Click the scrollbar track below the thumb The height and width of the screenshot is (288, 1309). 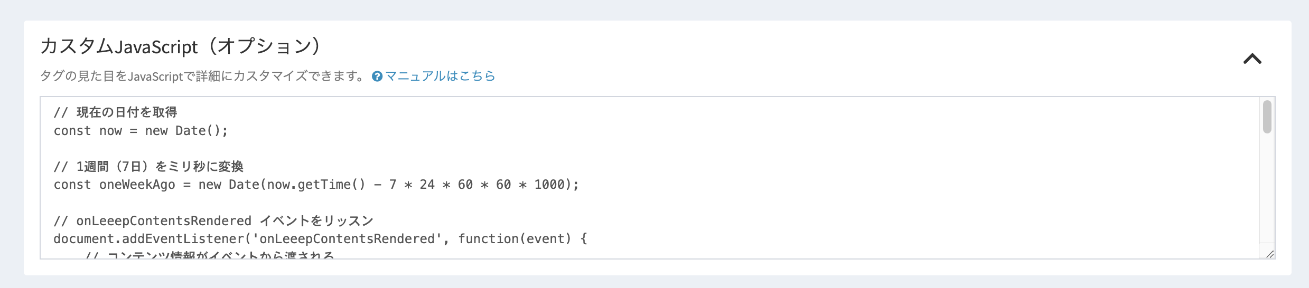1267,190
